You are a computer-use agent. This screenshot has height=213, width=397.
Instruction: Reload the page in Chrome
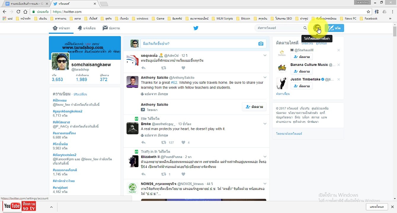pos(18,12)
